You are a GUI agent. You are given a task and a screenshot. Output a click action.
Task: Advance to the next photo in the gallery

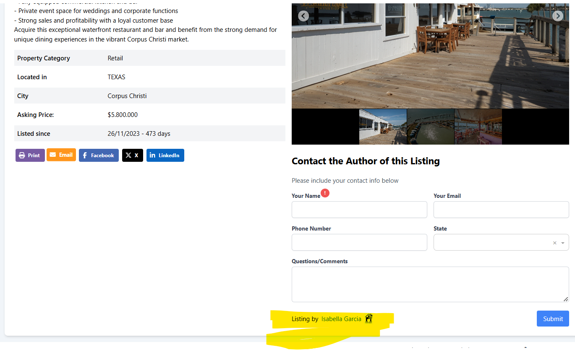(x=557, y=16)
